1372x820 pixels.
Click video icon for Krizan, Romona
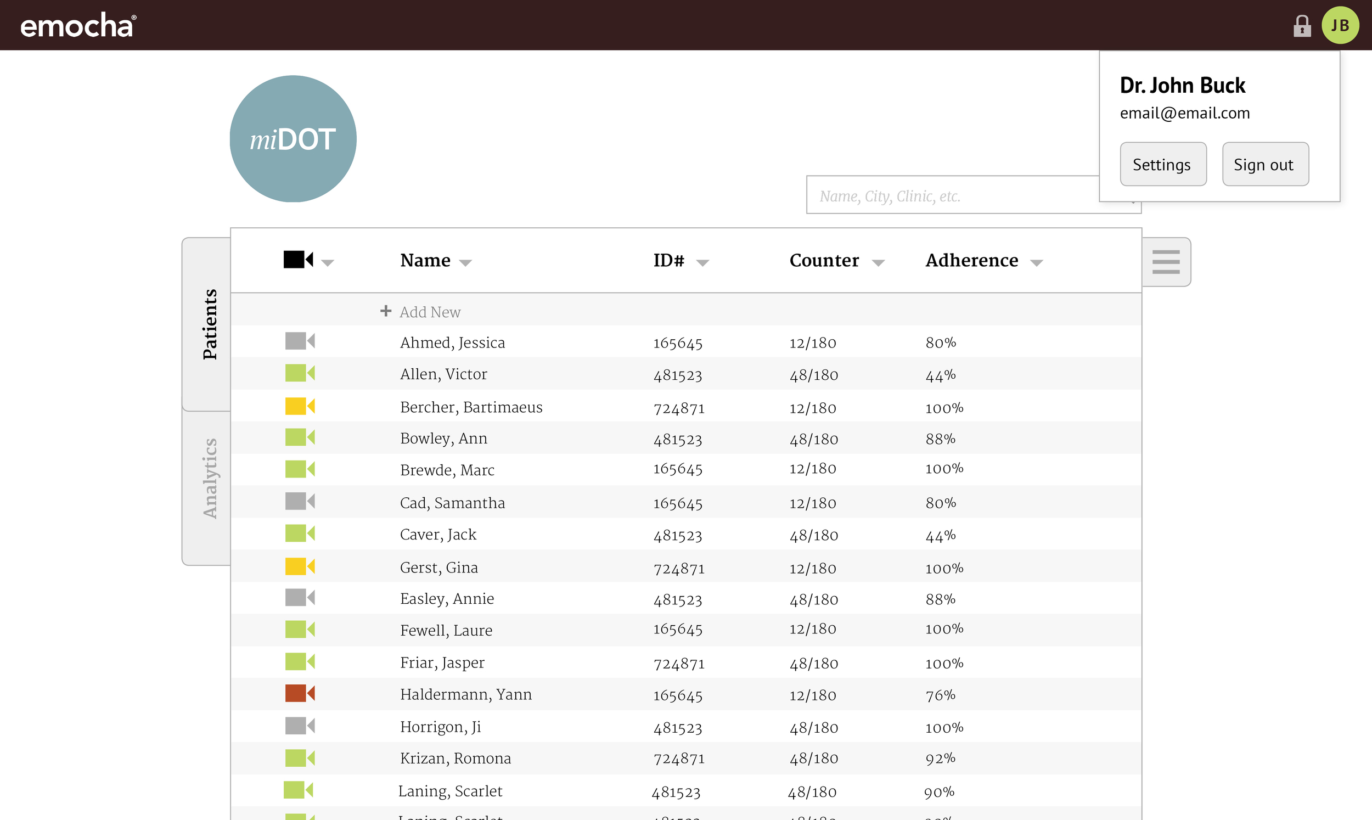(300, 757)
